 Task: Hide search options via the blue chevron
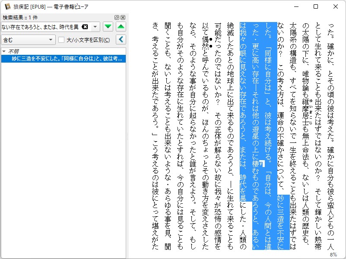(x=121, y=39)
